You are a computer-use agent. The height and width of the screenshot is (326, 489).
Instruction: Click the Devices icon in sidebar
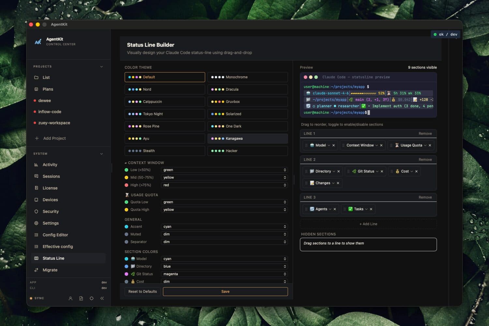(x=36, y=200)
